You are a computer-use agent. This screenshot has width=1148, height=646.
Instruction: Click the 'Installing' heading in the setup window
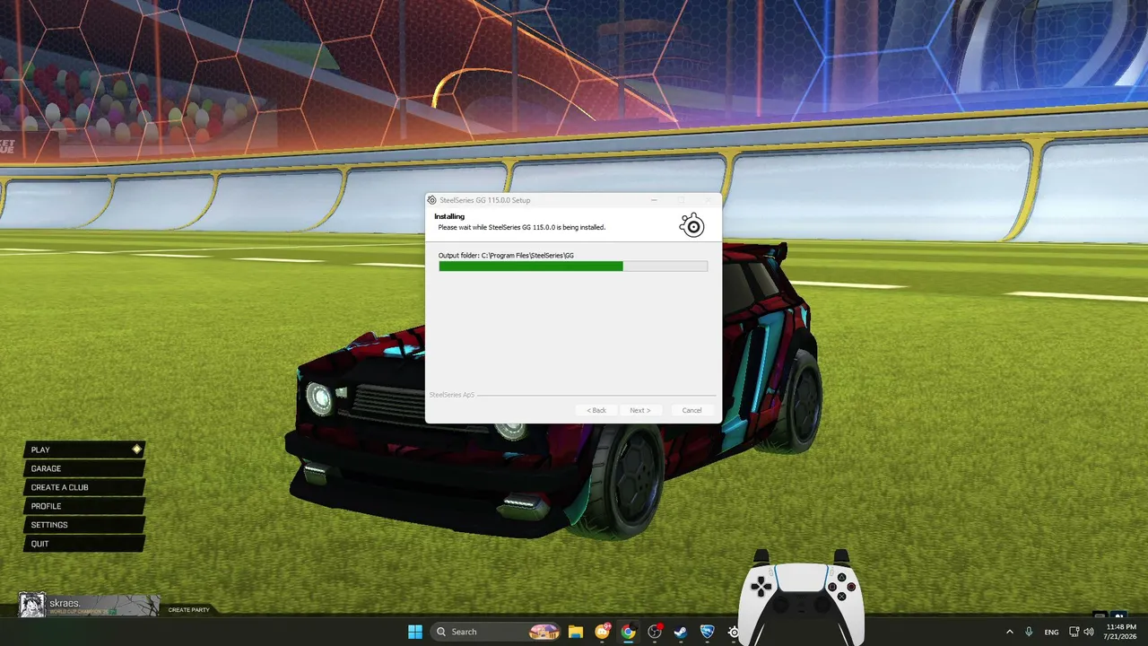449,216
